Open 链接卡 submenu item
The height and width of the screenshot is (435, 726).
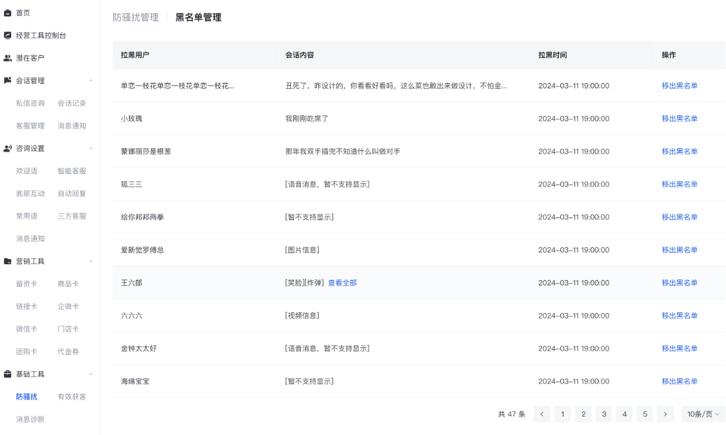point(26,306)
